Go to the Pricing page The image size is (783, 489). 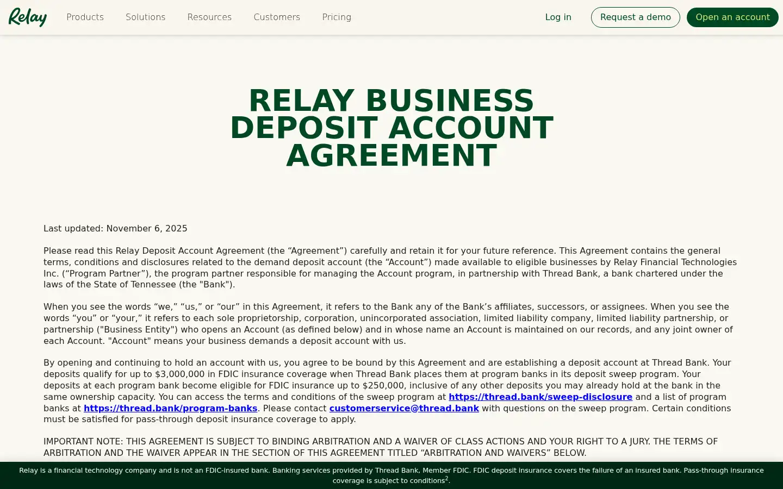[x=337, y=17]
